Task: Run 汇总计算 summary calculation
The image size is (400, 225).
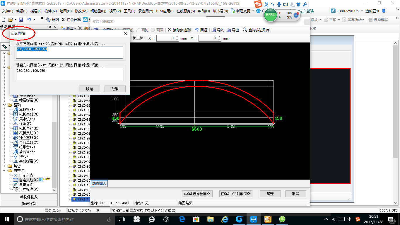Action: (71, 20)
